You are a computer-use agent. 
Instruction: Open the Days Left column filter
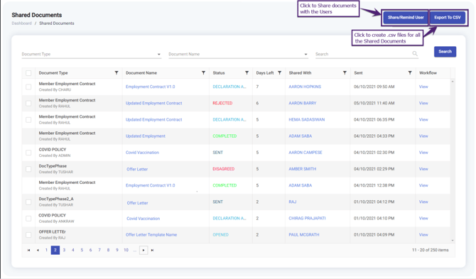[x=280, y=73]
